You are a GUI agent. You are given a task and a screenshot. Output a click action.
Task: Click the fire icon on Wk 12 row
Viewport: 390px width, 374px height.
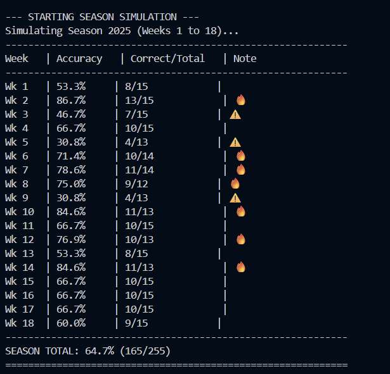[240, 239]
